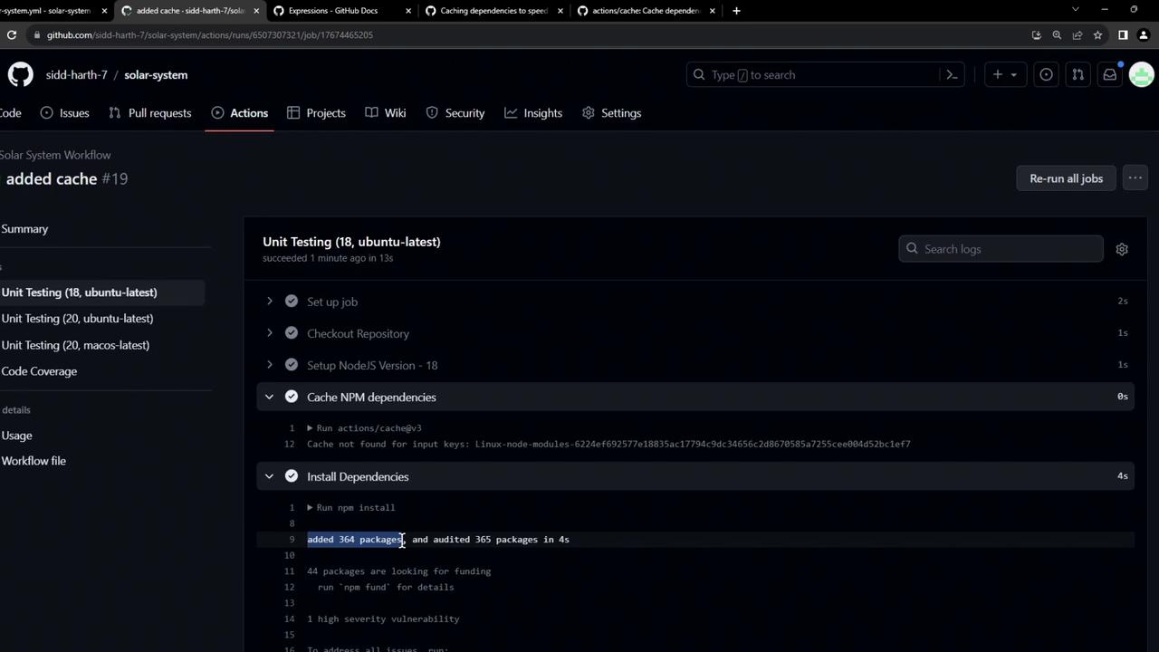The width and height of the screenshot is (1159, 652).
Task: Open the solar-system repository link
Action: click(x=156, y=75)
